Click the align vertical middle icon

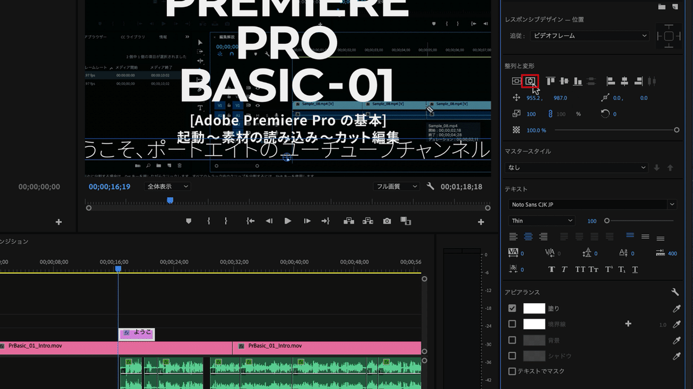pos(564,81)
